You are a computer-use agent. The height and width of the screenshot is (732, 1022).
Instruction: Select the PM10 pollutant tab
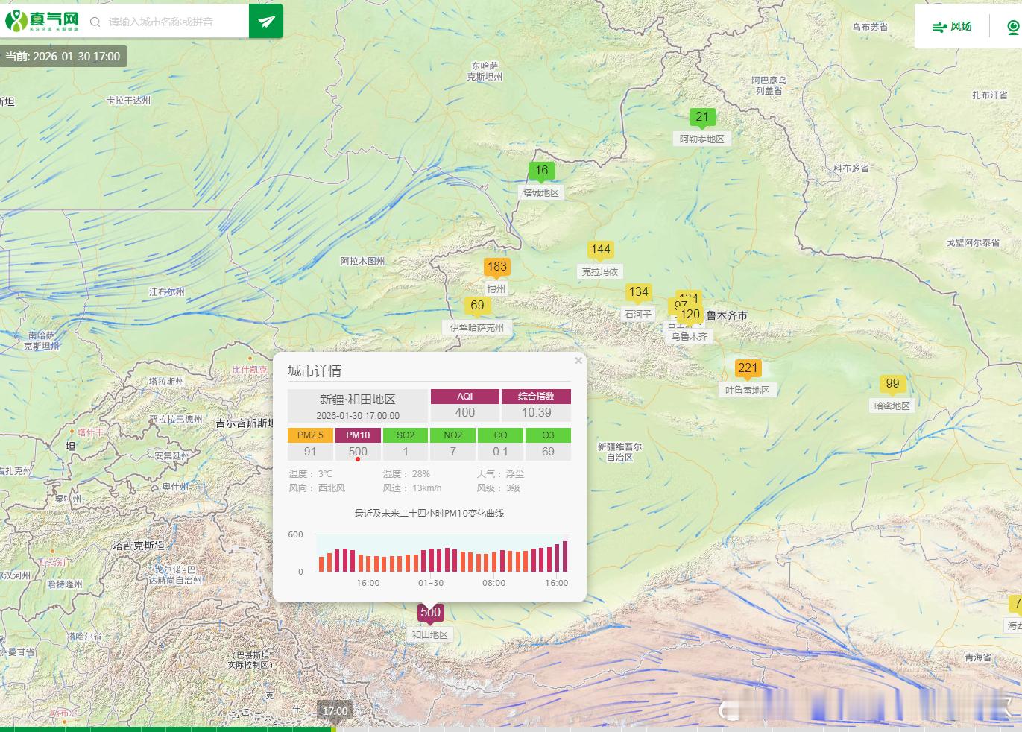[358, 435]
